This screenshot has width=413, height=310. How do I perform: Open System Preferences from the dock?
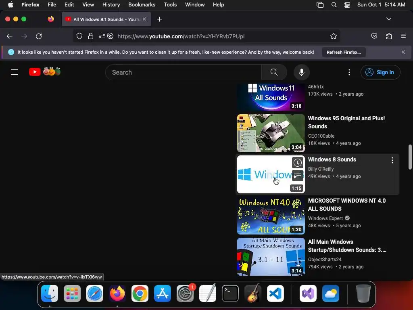(x=185, y=293)
